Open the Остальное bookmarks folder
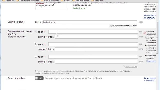Screen dimensions: 160x90 point(98,0)
